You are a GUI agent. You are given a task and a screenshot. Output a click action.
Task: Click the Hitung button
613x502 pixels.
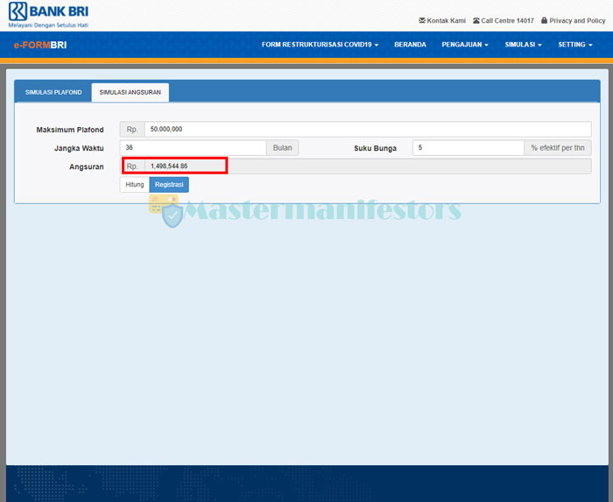135,185
